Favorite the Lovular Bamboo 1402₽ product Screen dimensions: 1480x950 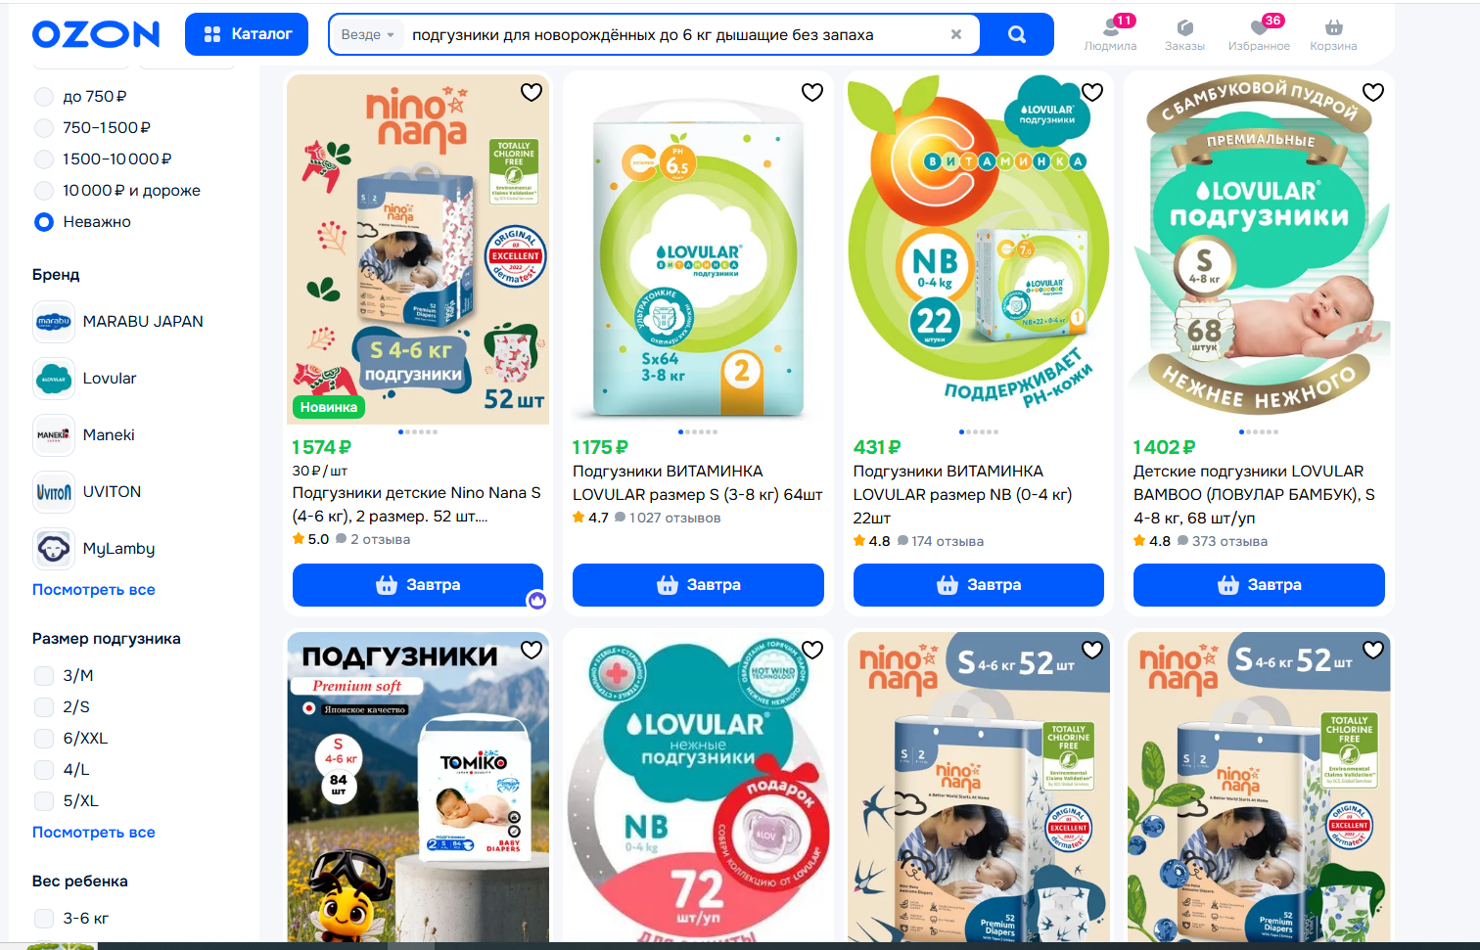[x=1373, y=92]
